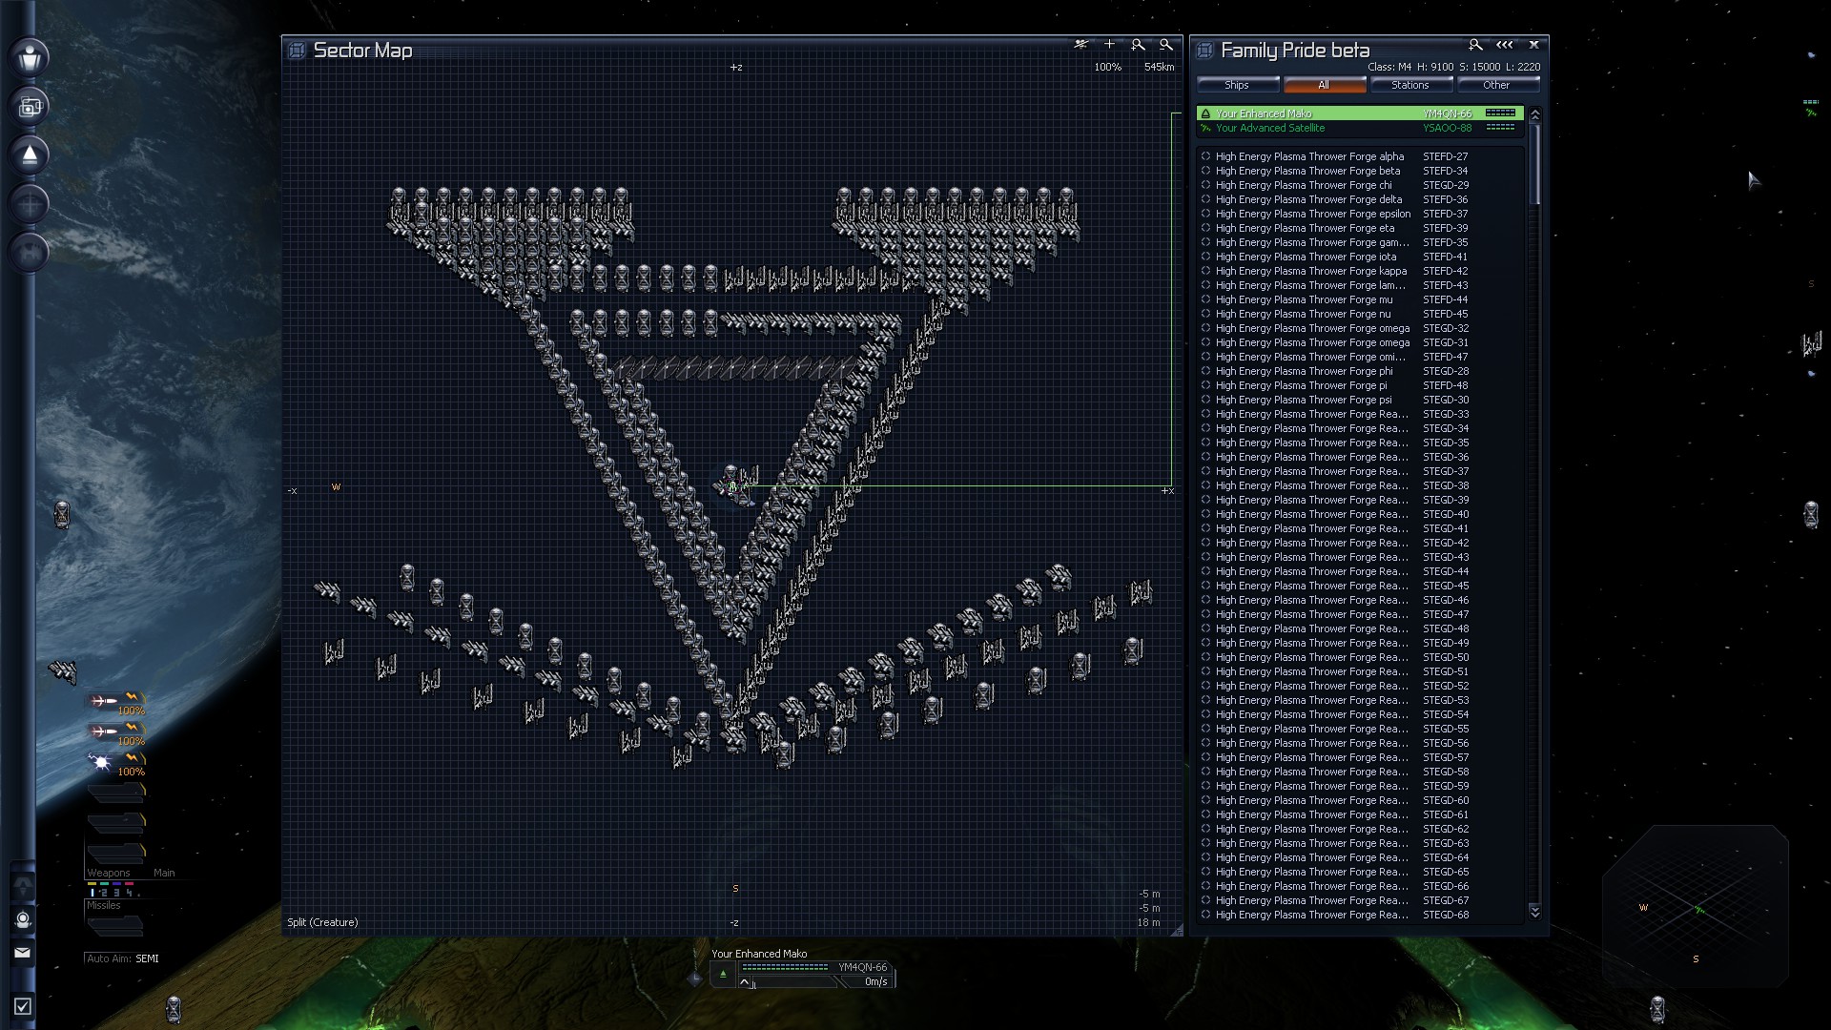
Task: Click the search icon in Family Pride beta panel
Action: [1475, 45]
